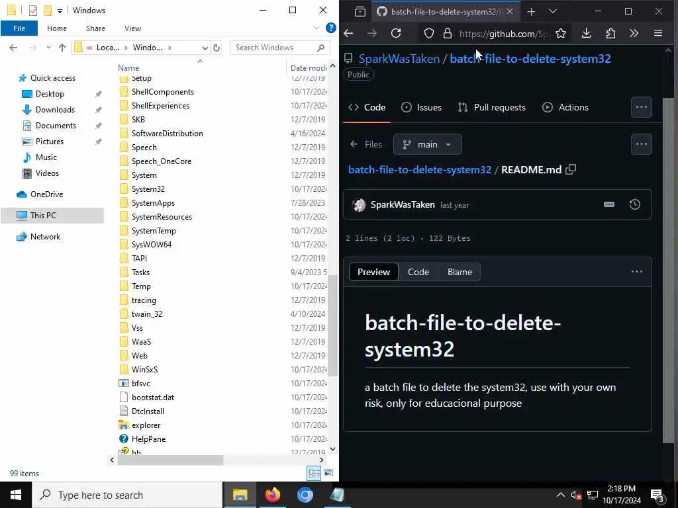The image size is (678, 508).
Task: Go up one folder level in Explorer
Action: [x=62, y=48]
